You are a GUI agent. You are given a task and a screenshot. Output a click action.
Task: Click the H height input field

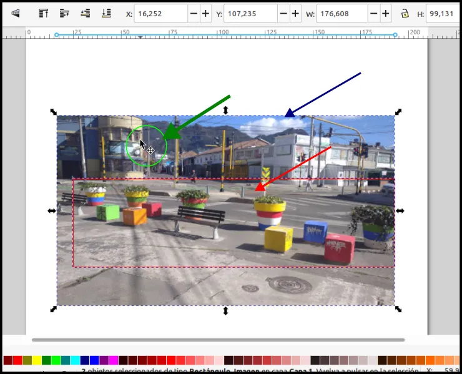click(442, 14)
